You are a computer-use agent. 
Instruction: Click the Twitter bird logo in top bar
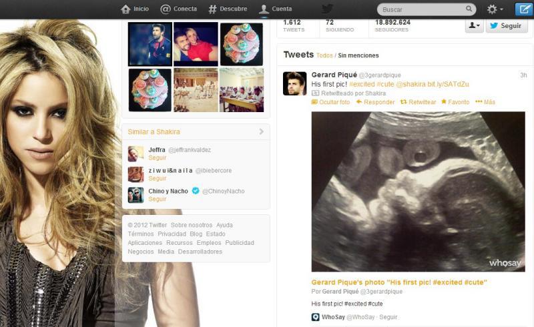(327, 9)
